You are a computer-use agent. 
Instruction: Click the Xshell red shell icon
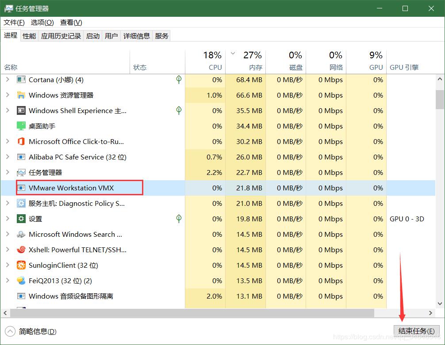tap(21, 250)
